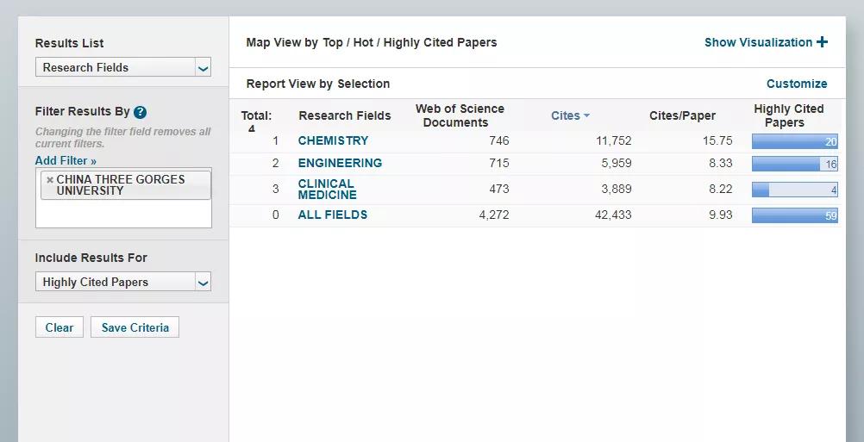Click the help question mark icon

click(x=141, y=112)
